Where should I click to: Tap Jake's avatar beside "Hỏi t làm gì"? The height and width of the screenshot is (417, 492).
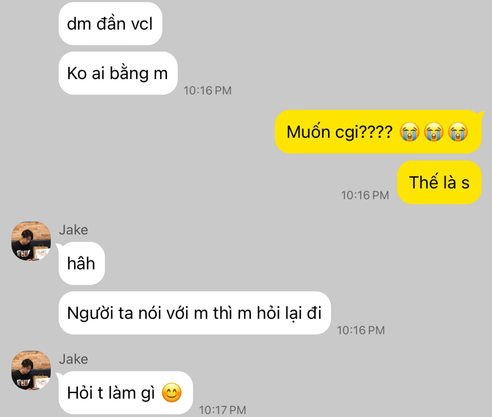[x=31, y=370]
